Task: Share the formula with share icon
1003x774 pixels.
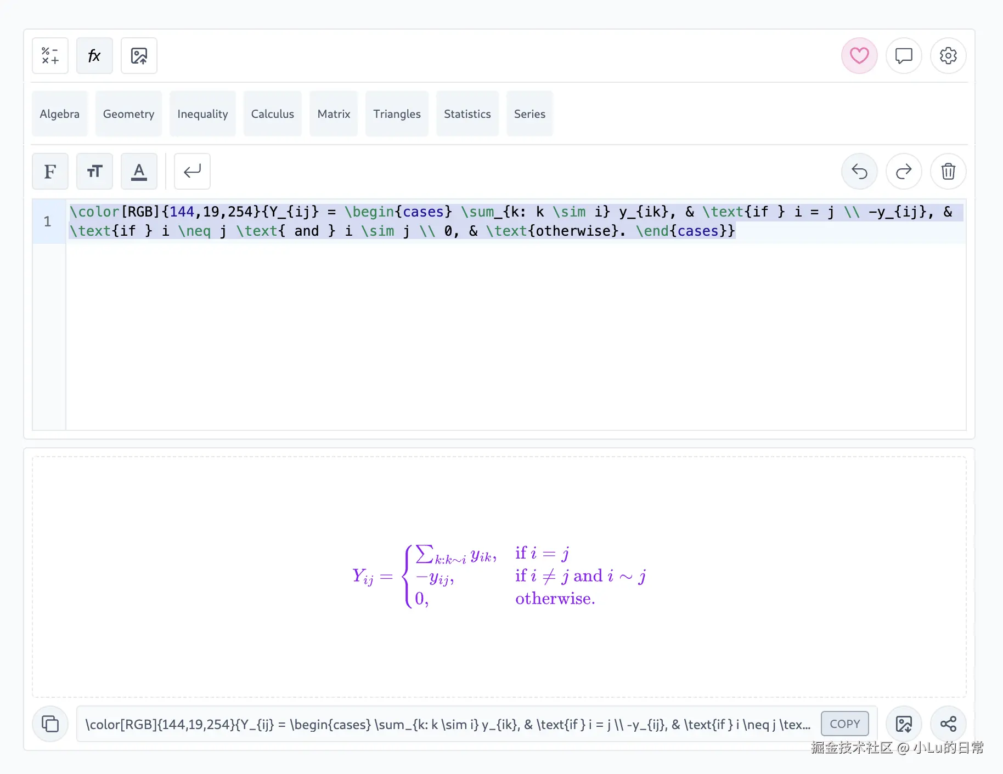Action: 948,724
